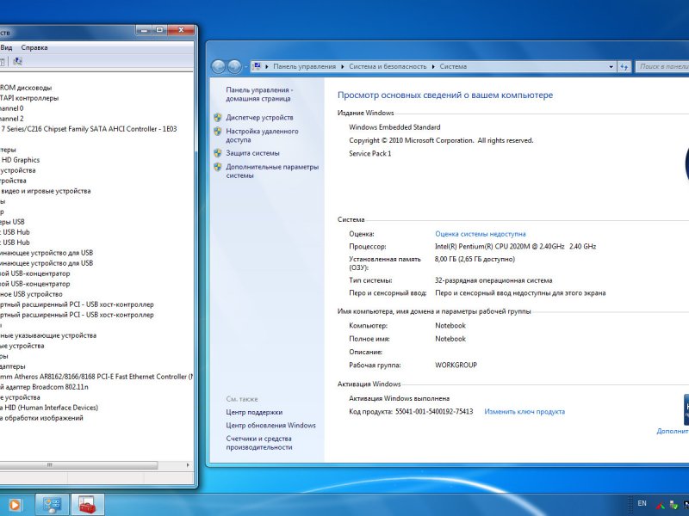The width and height of the screenshot is (689, 516).
Task: Open the media player taskbar icon
Action: pos(14,505)
